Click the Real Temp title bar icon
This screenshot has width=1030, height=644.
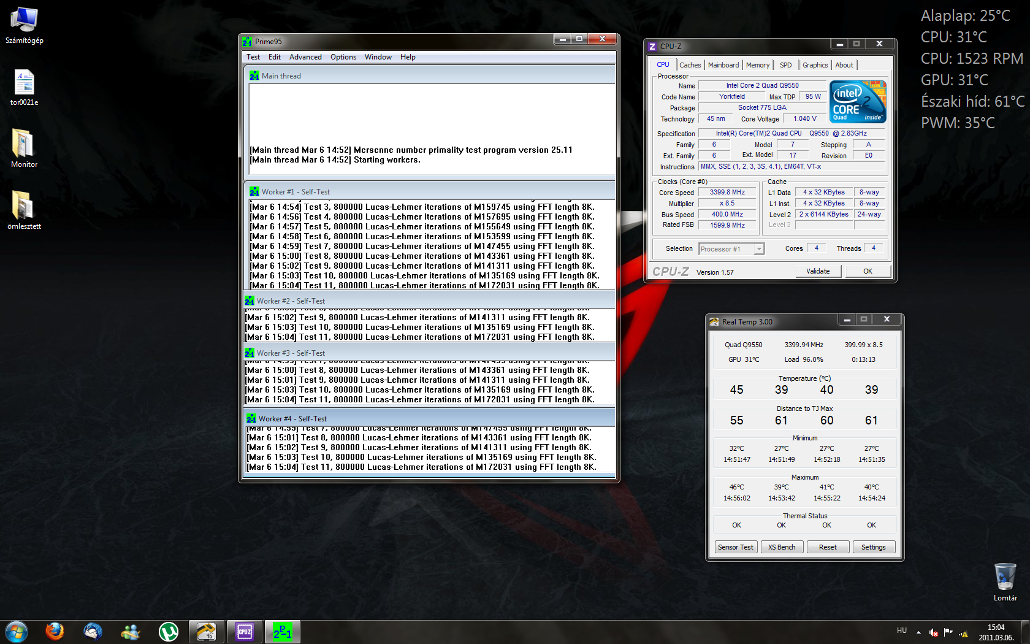click(x=714, y=322)
